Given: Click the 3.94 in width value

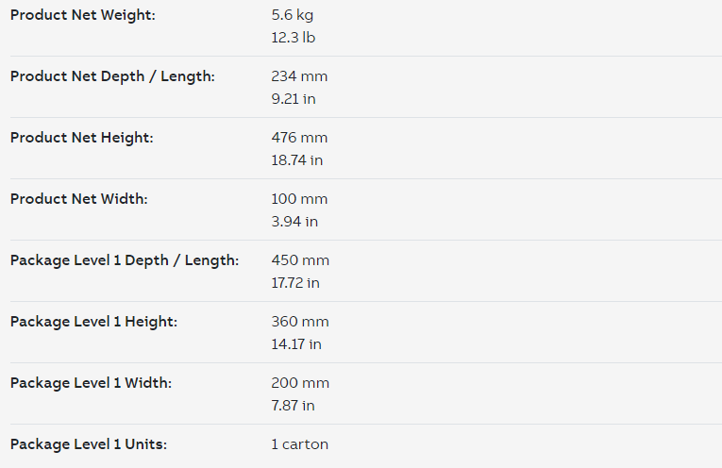Looking at the screenshot, I should coord(294,222).
